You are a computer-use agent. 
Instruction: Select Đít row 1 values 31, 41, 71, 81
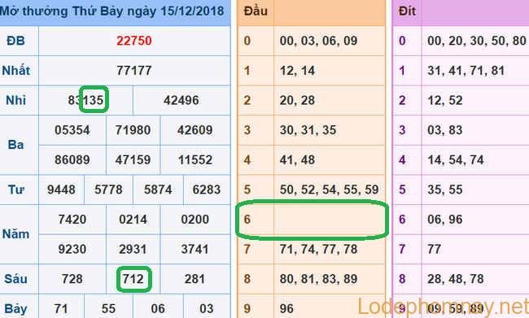pos(466,71)
